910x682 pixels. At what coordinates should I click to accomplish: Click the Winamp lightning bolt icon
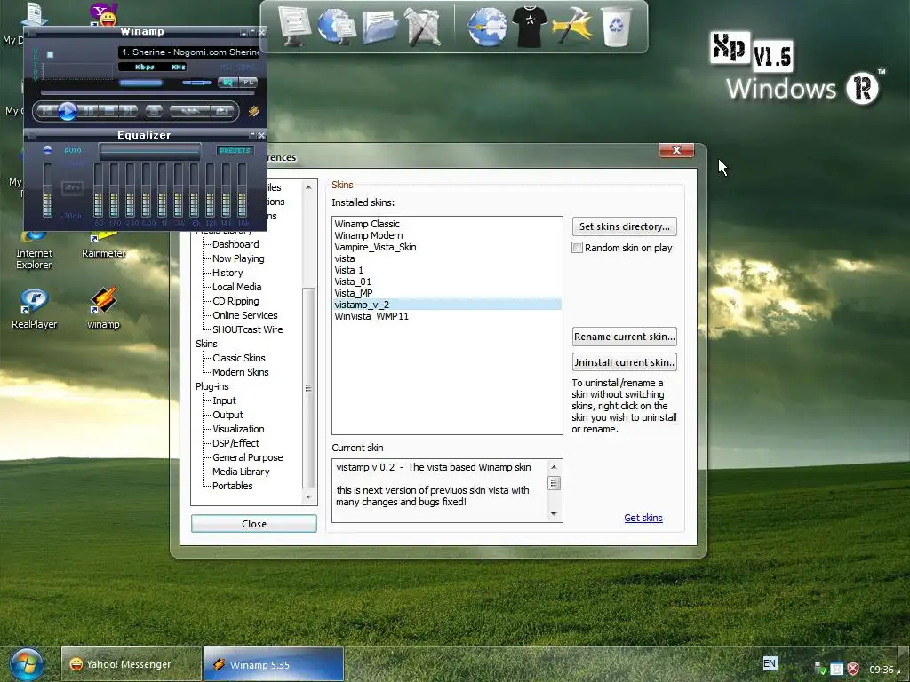253,111
